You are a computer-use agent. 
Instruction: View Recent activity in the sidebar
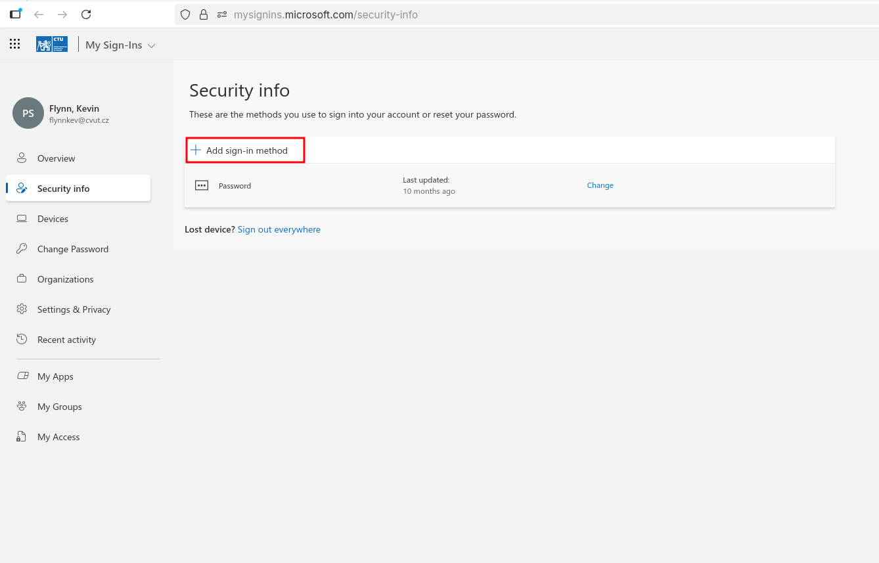tap(66, 340)
